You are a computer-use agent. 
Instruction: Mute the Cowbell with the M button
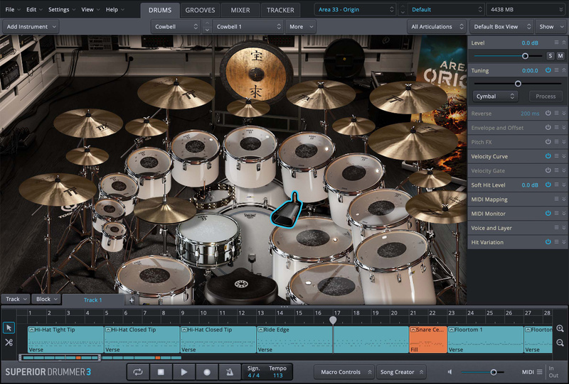click(x=560, y=56)
